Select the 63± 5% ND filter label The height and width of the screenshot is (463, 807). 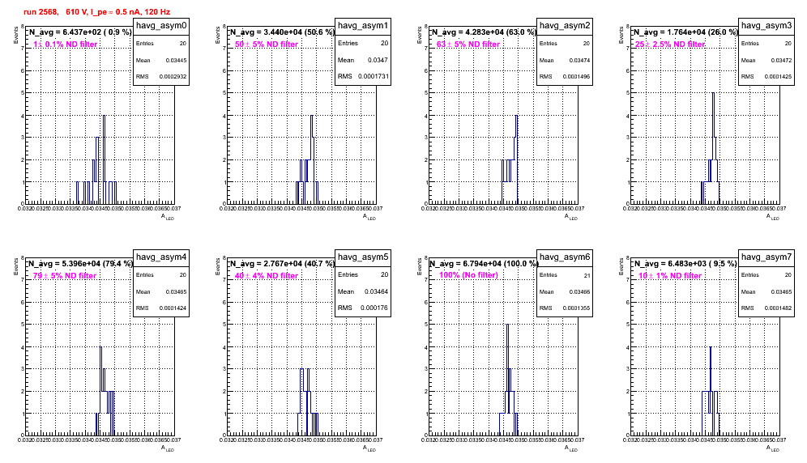(x=468, y=45)
